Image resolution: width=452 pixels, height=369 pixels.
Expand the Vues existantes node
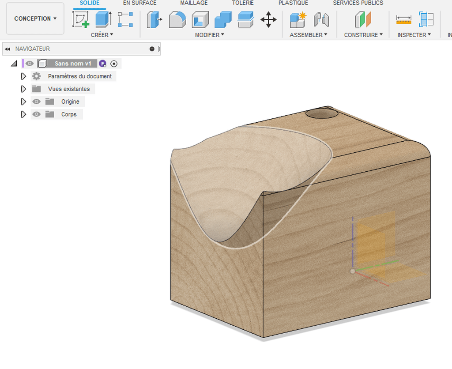[x=23, y=89]
